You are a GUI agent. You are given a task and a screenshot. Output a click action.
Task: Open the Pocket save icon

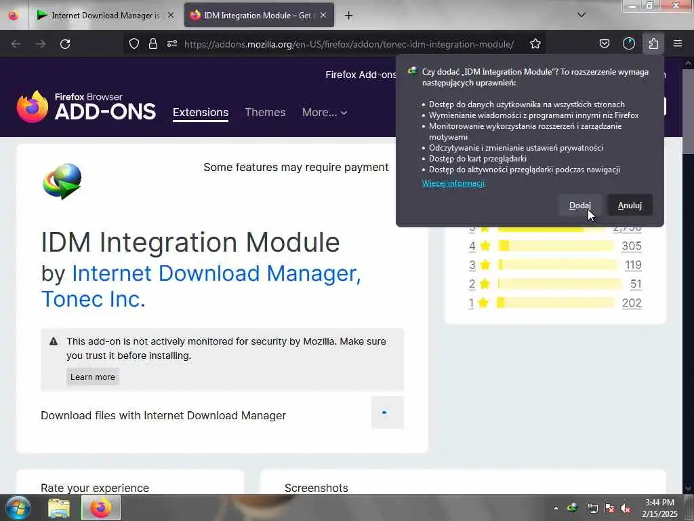604,43
